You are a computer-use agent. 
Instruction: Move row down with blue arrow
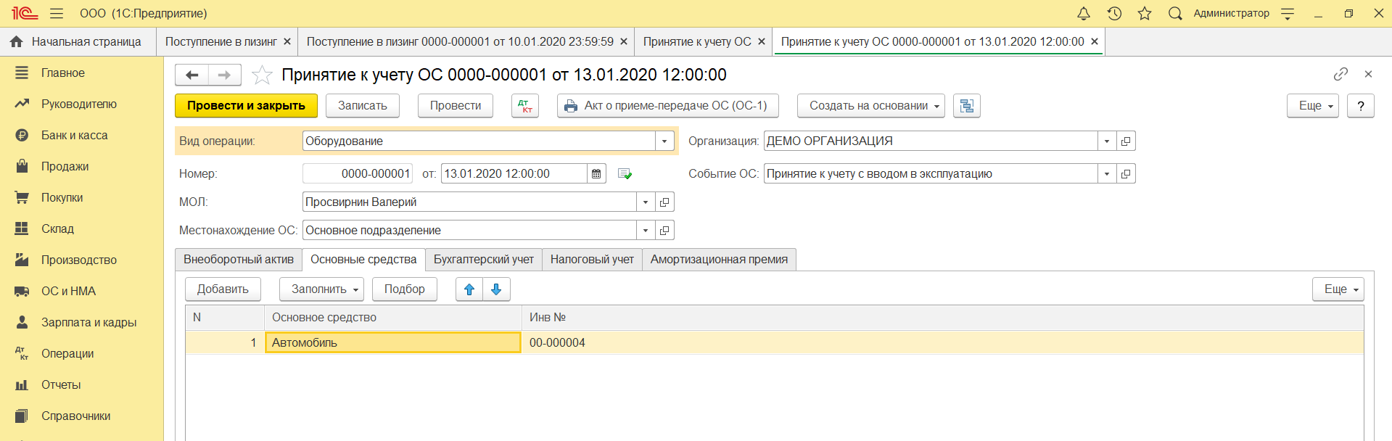496,289
